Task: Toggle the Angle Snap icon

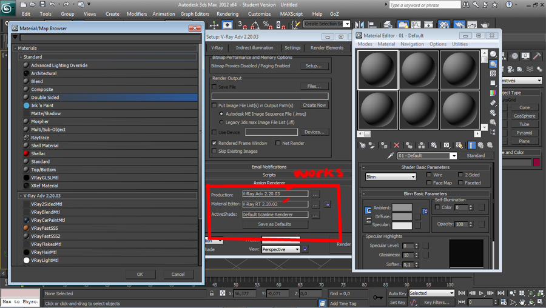Action: [x=255, y=25]
